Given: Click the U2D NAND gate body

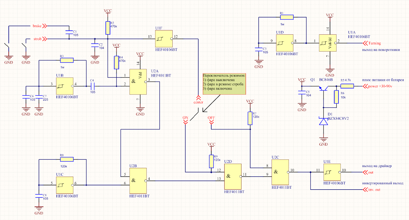Looking at the screenshot, I should [233, 176].
